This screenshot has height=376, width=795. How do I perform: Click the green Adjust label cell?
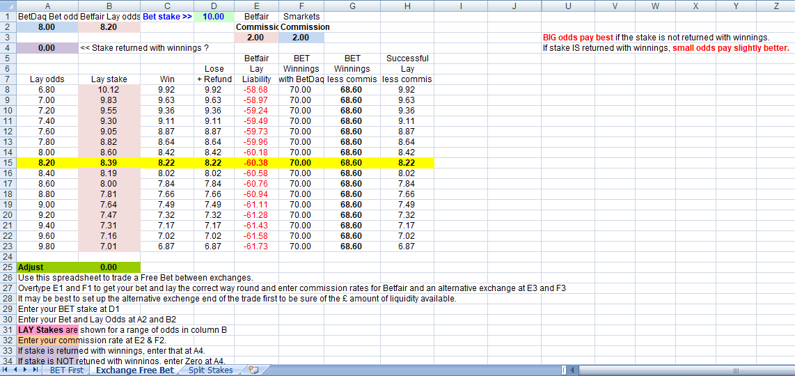47,267
